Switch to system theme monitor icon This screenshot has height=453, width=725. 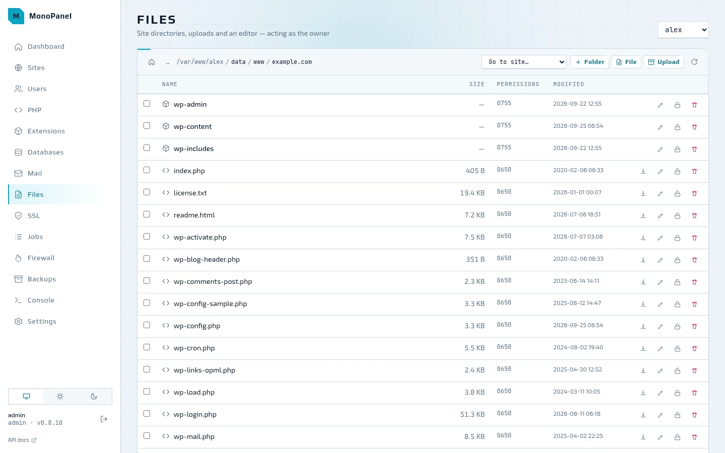coord(26,397)
